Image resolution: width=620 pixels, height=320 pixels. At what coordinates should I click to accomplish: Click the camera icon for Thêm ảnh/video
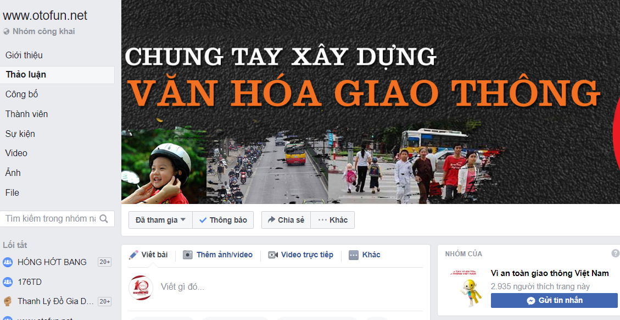[187, 255]
